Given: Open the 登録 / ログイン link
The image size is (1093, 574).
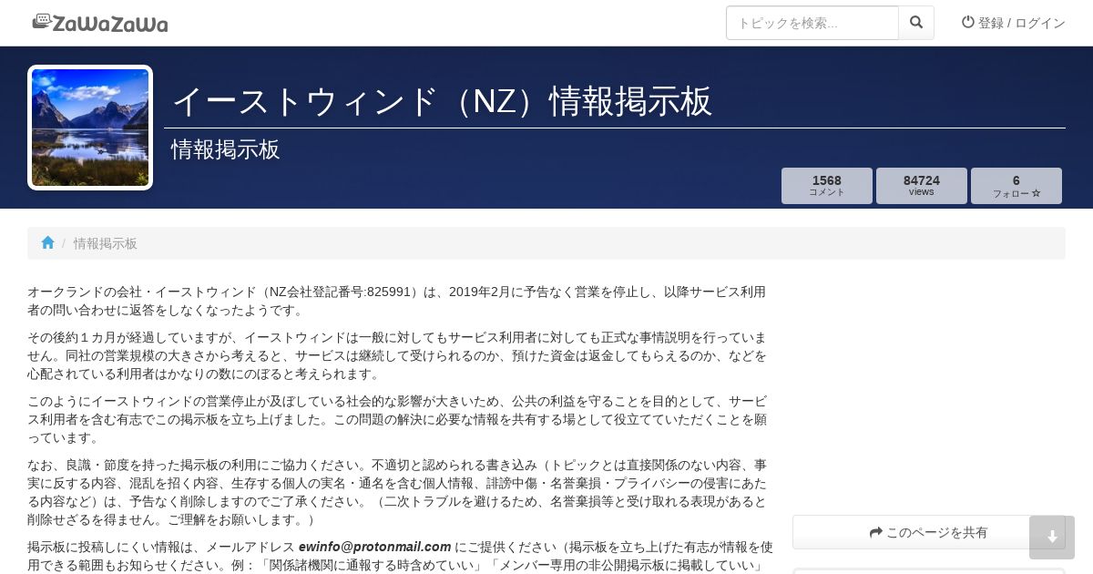Looking at the screenshot, I should 1014,23.
